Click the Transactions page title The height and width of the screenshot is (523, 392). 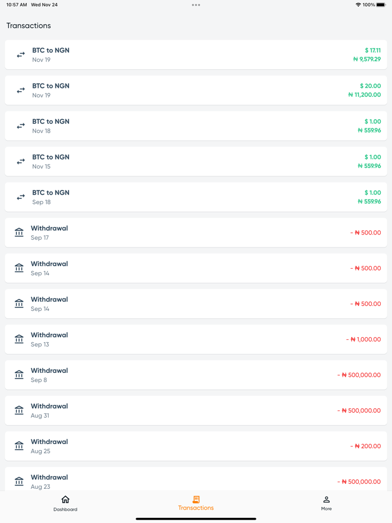pyautogui.click(x=28, y=25)
